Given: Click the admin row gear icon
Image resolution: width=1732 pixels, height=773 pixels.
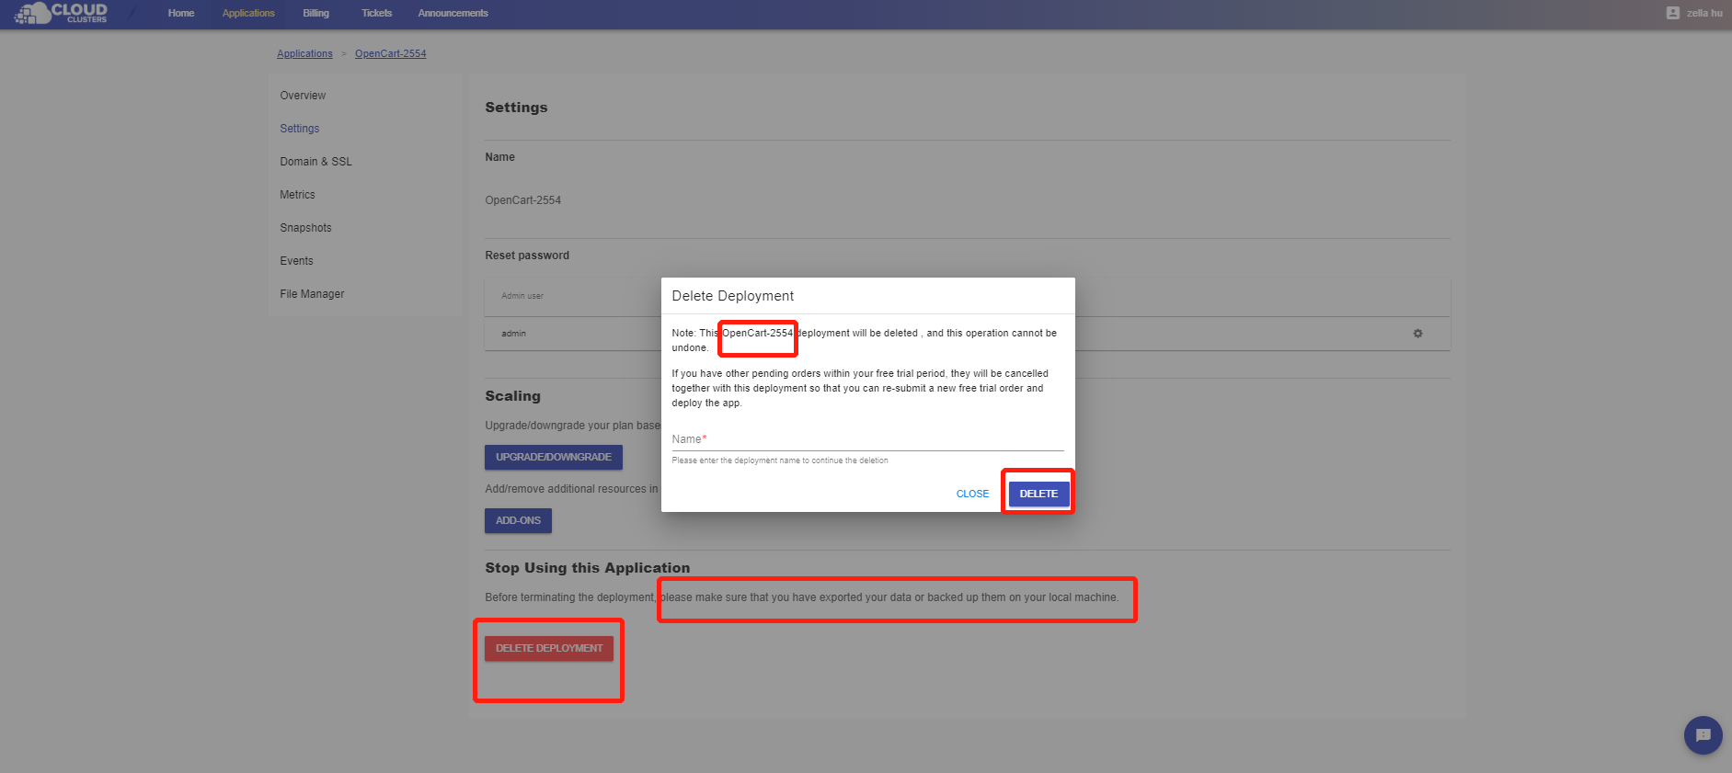Looking at the screenshot, I should click(1417, 334).
